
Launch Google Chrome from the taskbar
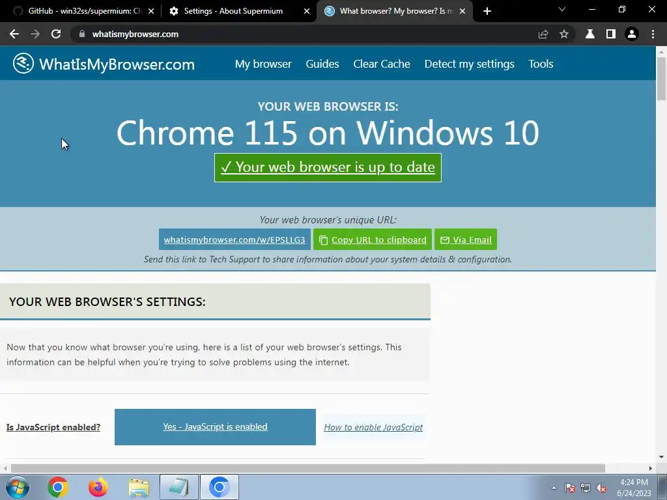[58, 487]
